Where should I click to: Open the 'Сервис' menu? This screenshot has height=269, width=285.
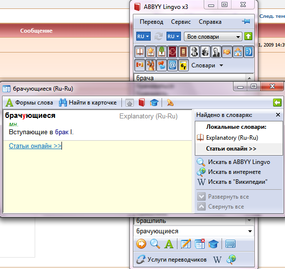[181, 22]
